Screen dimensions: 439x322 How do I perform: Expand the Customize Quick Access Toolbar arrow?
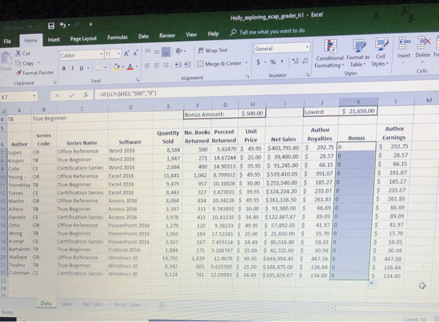pos(91,24)
